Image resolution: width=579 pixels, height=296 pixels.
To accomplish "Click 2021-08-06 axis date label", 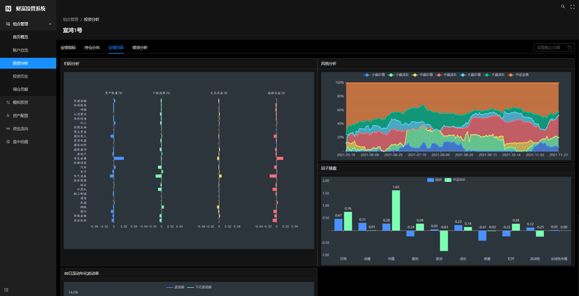I will tap(440, 155).
